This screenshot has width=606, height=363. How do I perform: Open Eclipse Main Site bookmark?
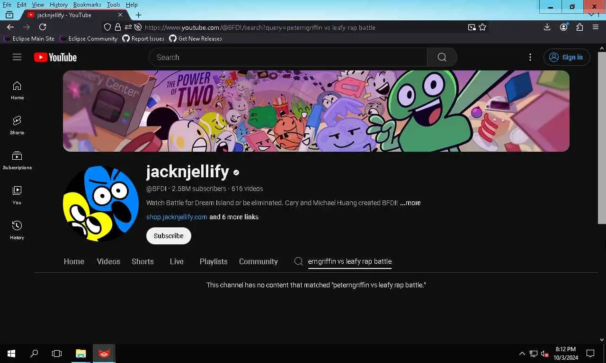[29, 39]
